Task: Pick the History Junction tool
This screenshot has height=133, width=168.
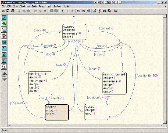Action: click(x=4, y=24)
